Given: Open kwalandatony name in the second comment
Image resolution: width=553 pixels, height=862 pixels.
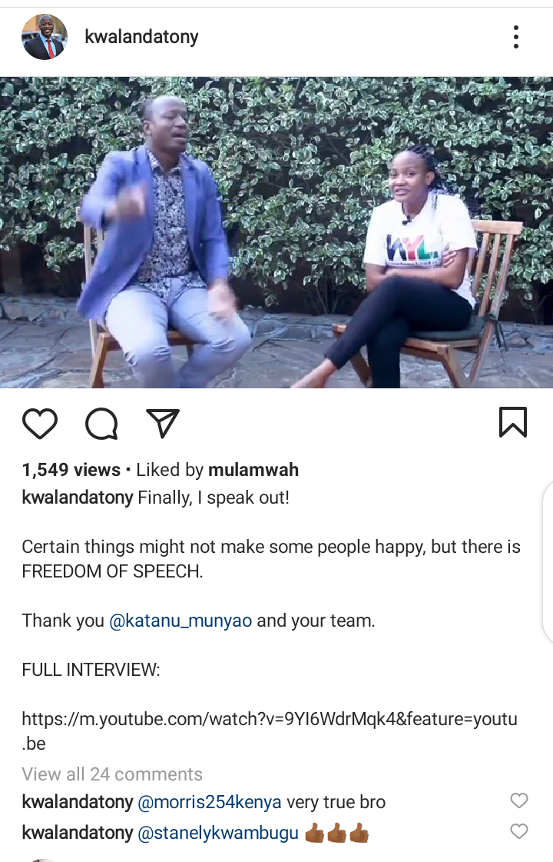Looking at the screenshot, I should pos(78,833).
